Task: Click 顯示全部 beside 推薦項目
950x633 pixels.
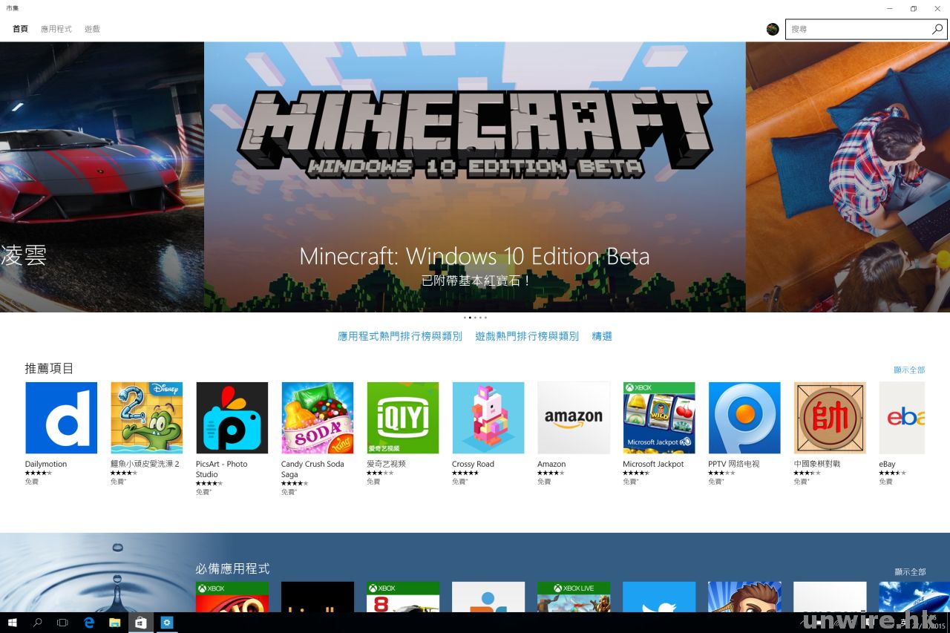Action: click(909, 370)
